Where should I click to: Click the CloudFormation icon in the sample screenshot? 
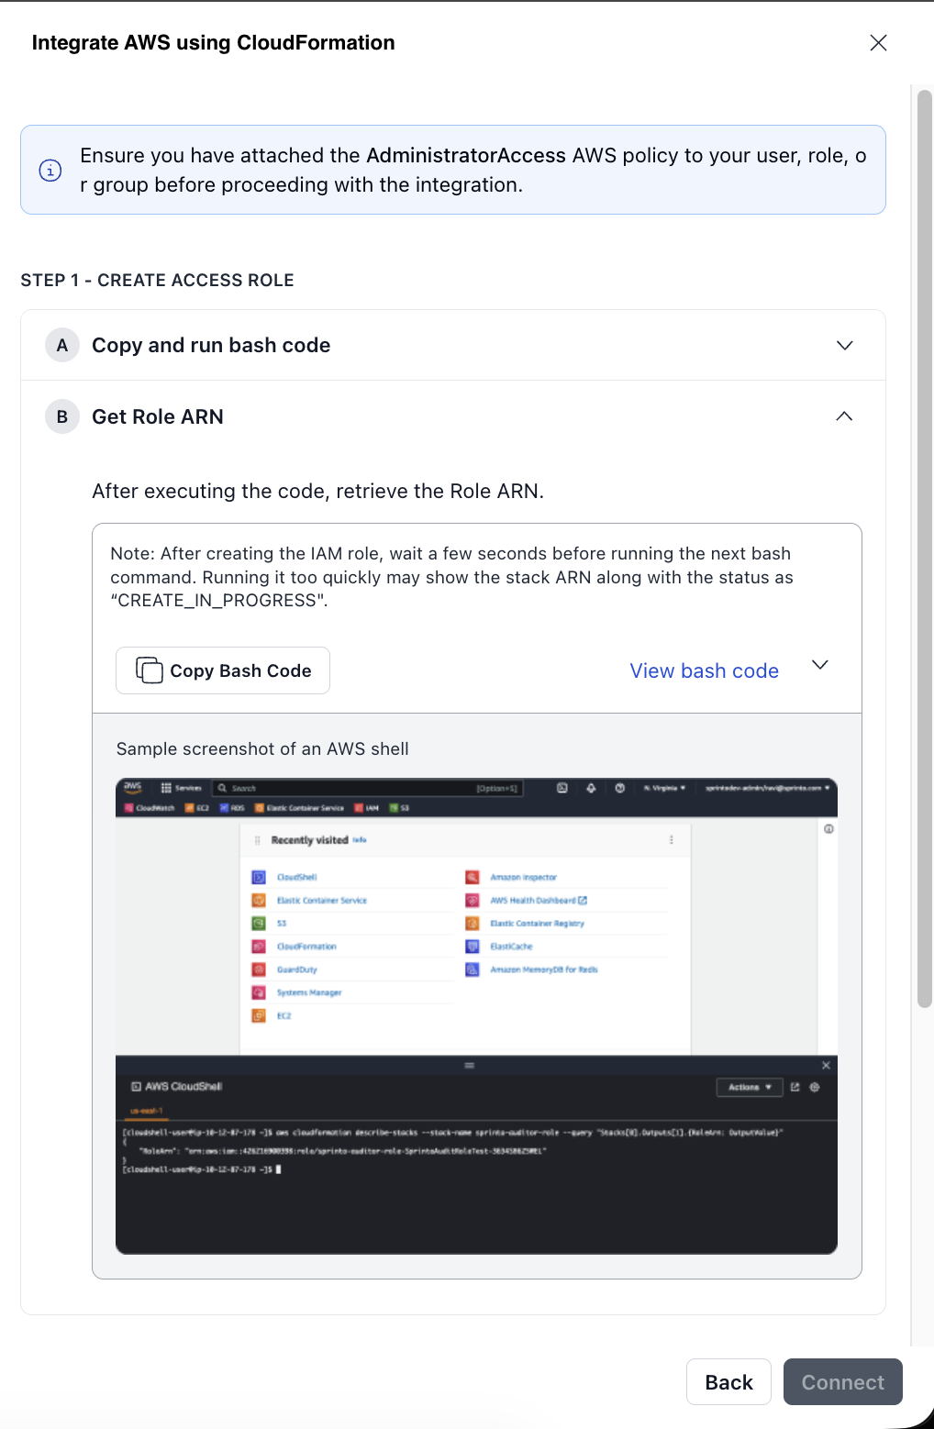pos(259,947)
